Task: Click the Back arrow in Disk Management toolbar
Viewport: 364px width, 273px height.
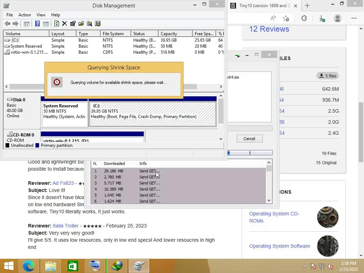Action: click(x=7, y=23)
